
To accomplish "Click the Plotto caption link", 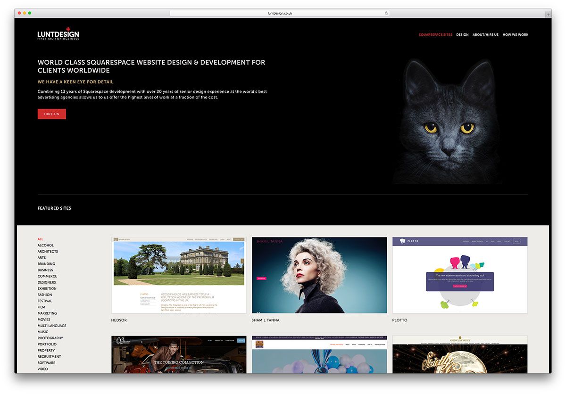I will (x=400, y=320).
